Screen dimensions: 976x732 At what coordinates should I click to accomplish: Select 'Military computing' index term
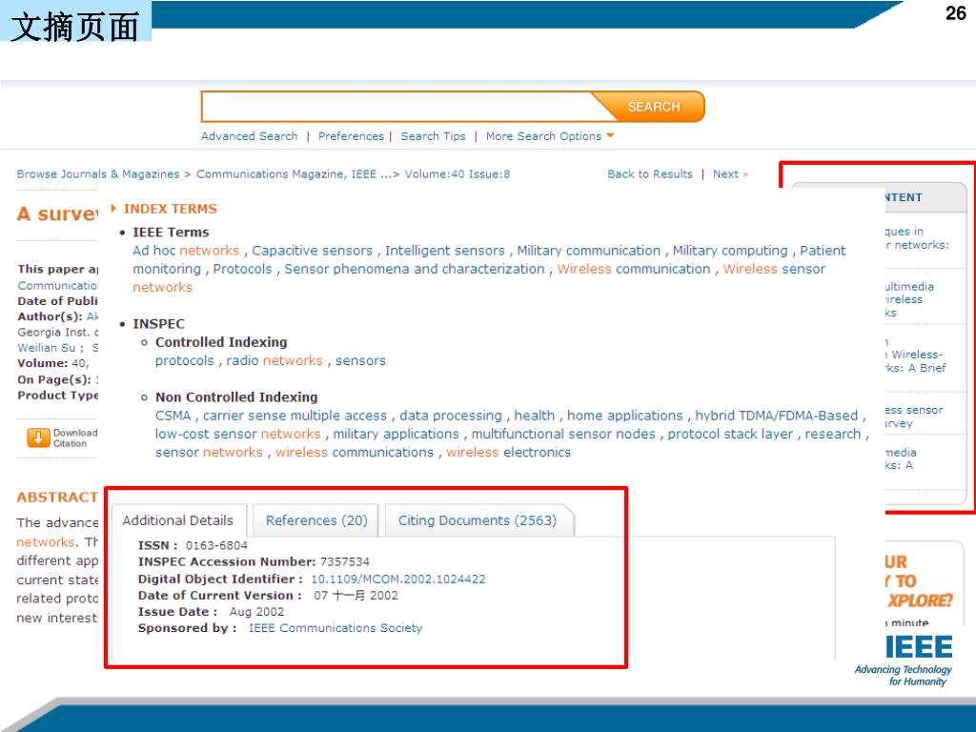(x=730, y=251)
